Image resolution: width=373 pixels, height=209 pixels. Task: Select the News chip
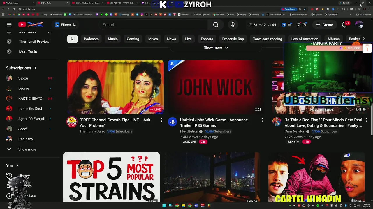click(171, 39)
